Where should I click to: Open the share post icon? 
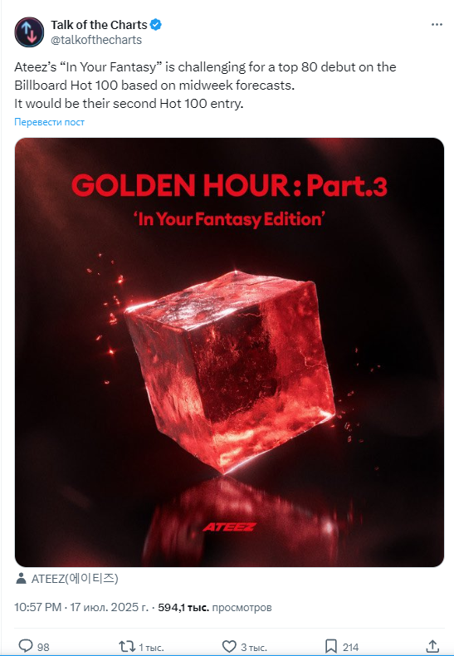[432, 646]
